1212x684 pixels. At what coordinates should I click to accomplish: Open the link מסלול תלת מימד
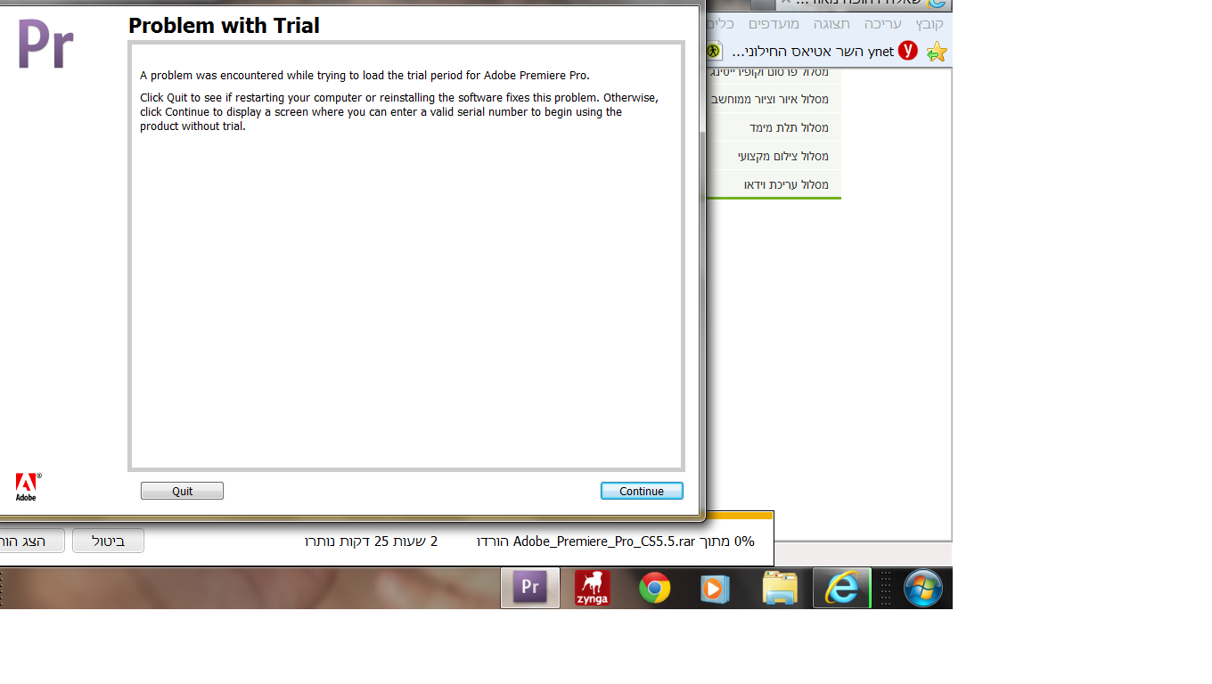789,127
